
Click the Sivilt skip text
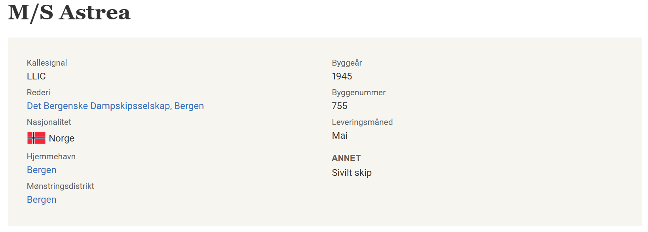pos(352,173)
